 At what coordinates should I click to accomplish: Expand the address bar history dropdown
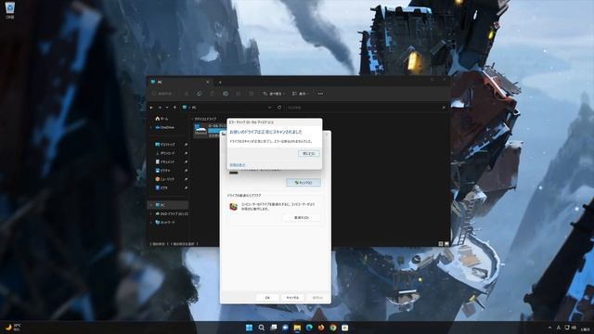pos(269,108)
